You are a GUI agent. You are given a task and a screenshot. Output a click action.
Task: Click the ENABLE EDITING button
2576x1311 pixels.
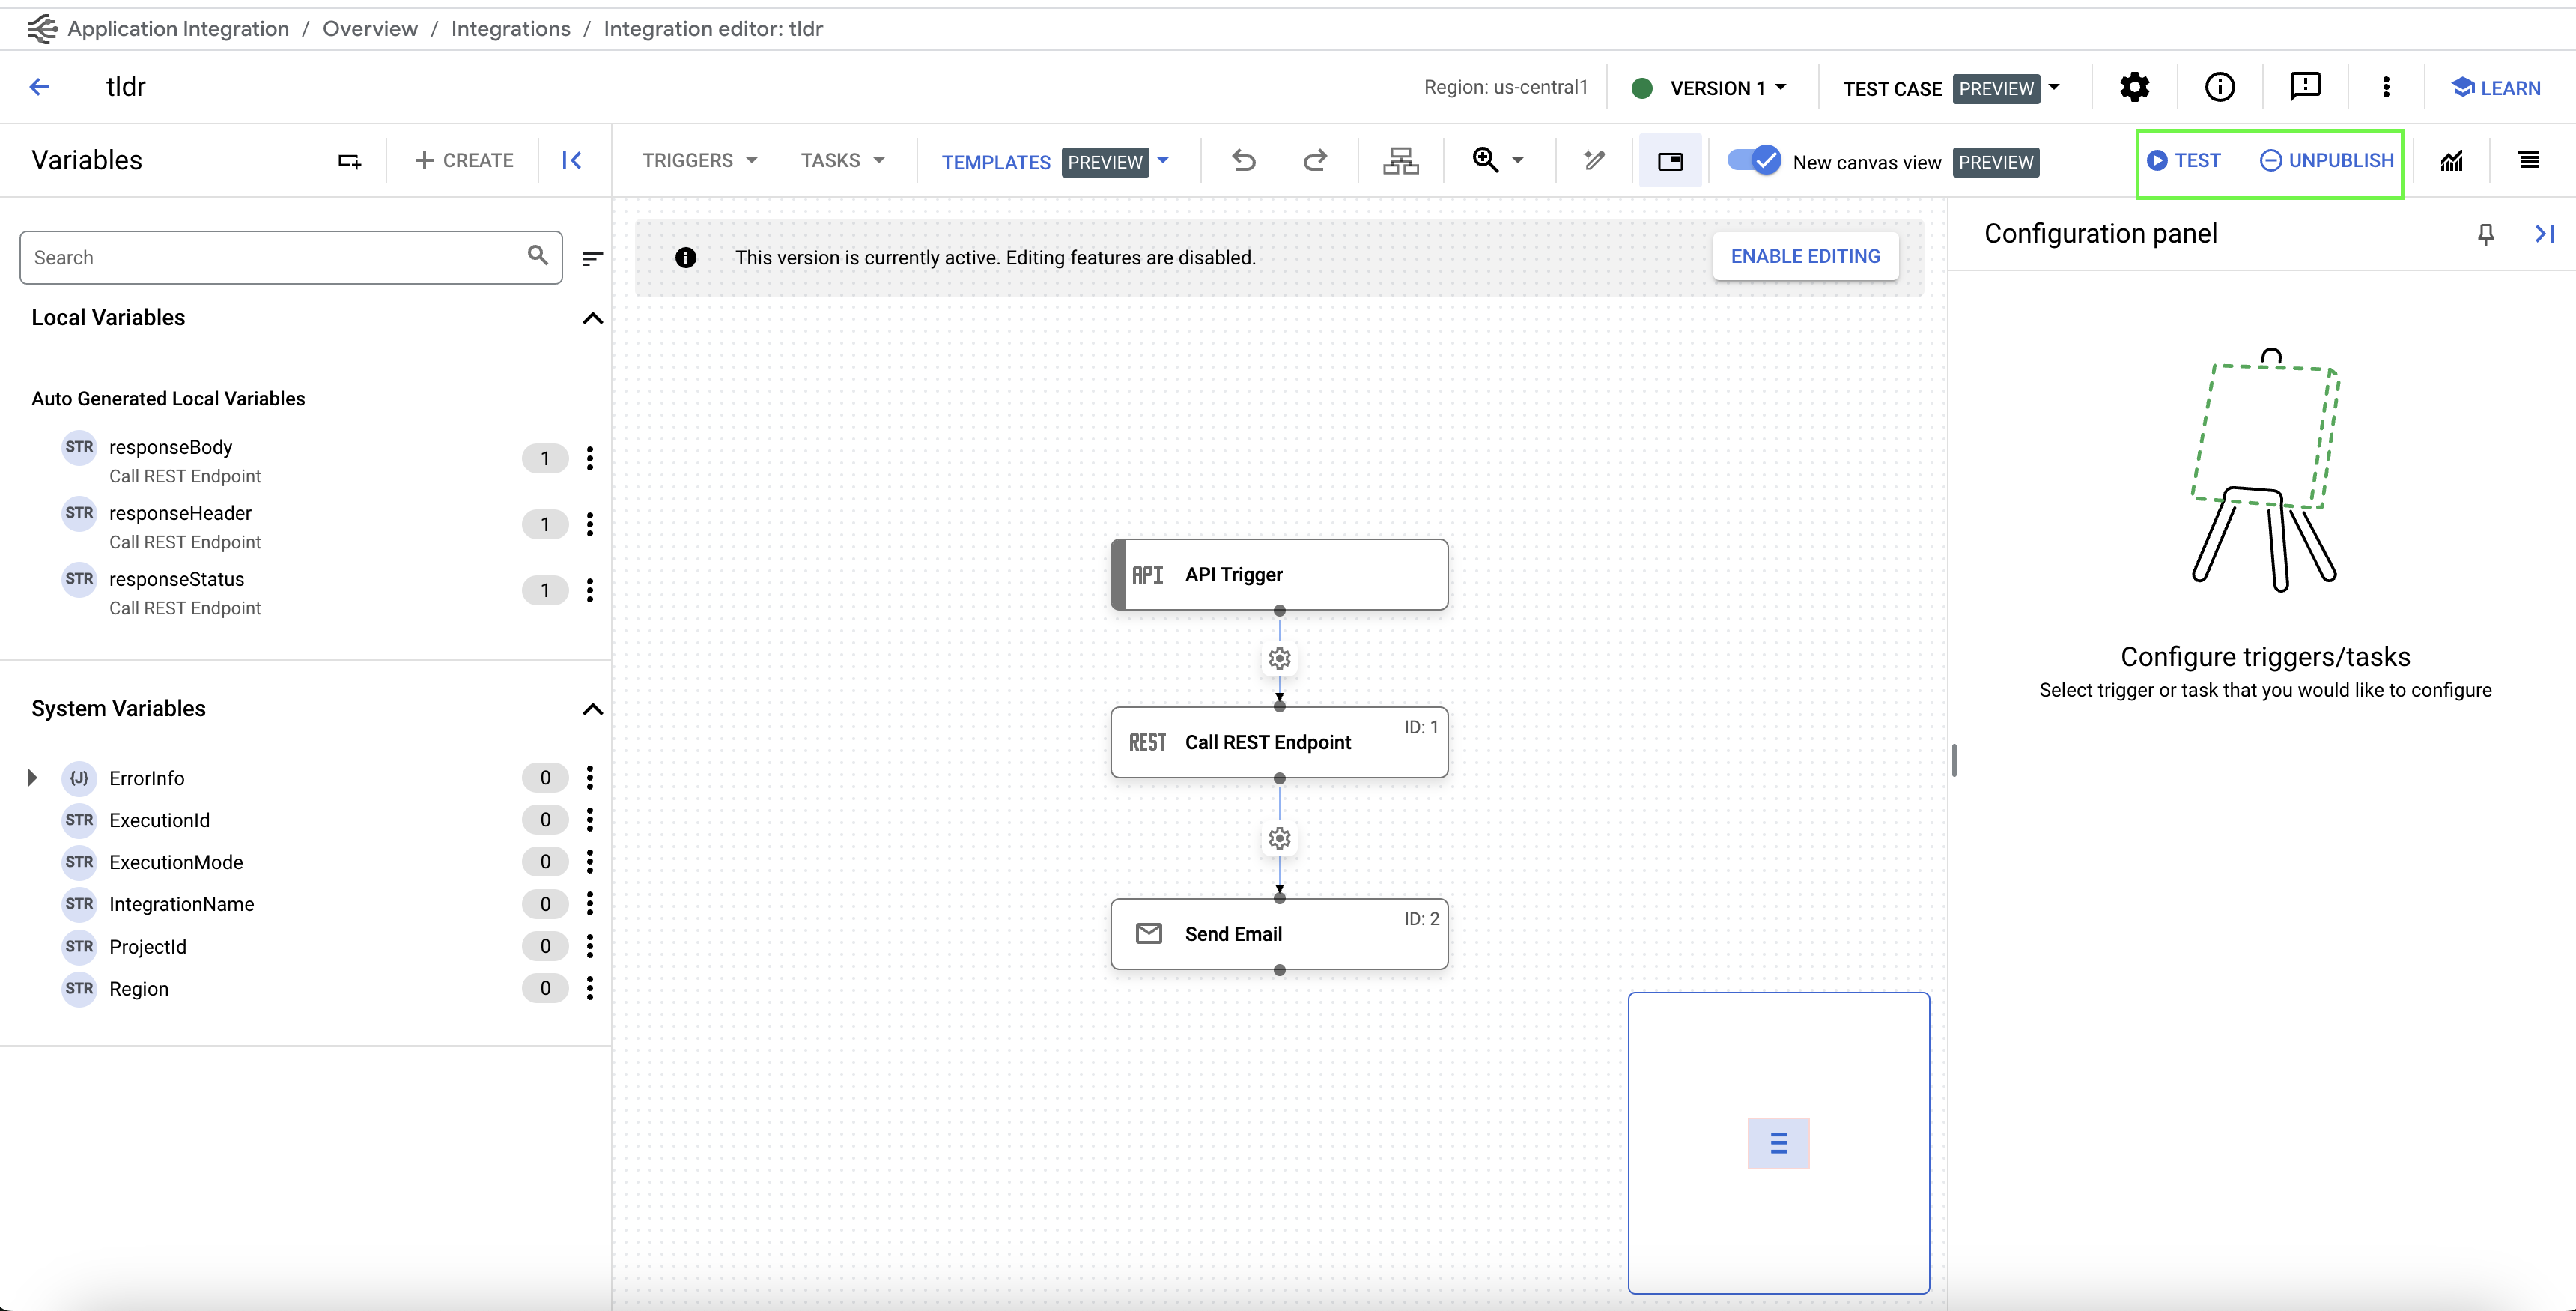coord(1804,256)
